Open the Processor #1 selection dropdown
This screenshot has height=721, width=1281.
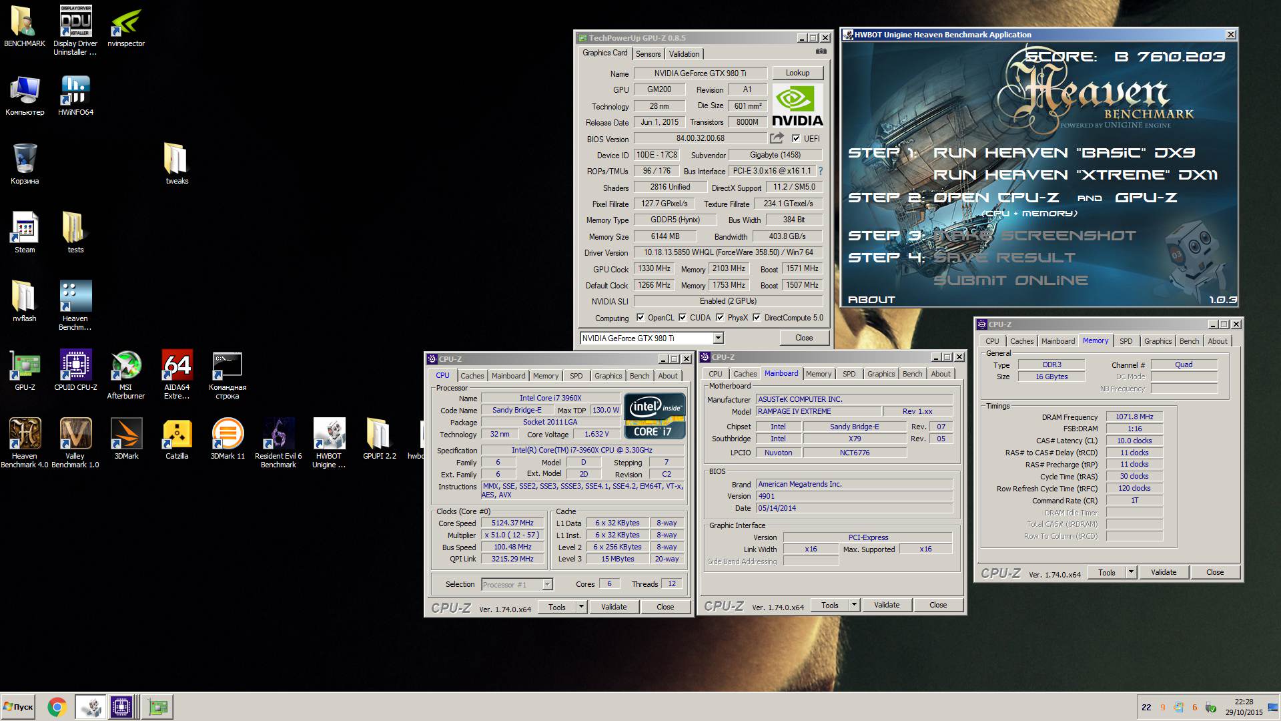click(x=547, y=585)
